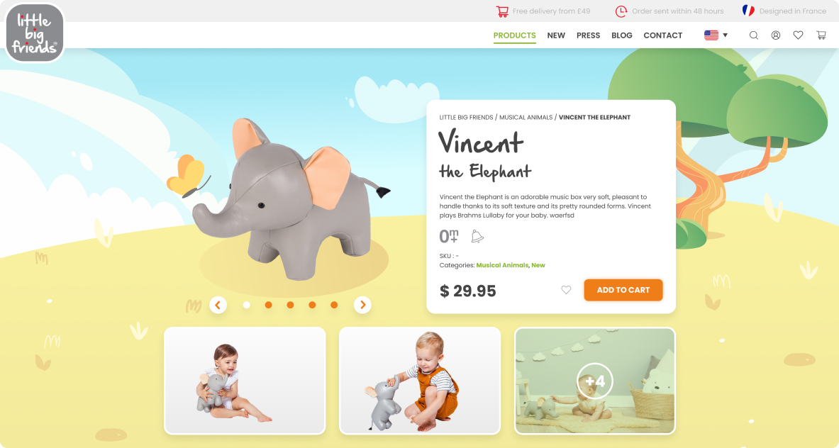Viewport: 839px width, 448px height.
Task: Open the shopping cart icon in navigation
Action: point(821,35)
